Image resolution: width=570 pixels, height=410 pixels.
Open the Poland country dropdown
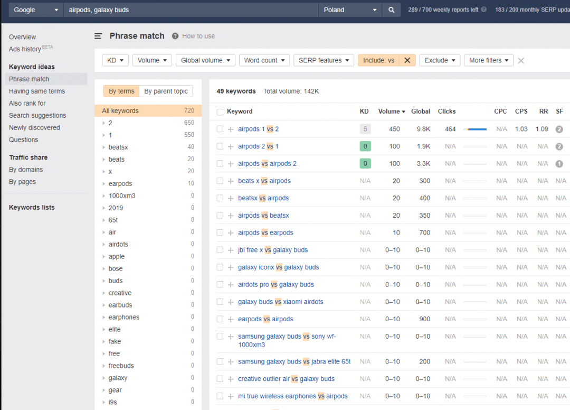point(350,9)
